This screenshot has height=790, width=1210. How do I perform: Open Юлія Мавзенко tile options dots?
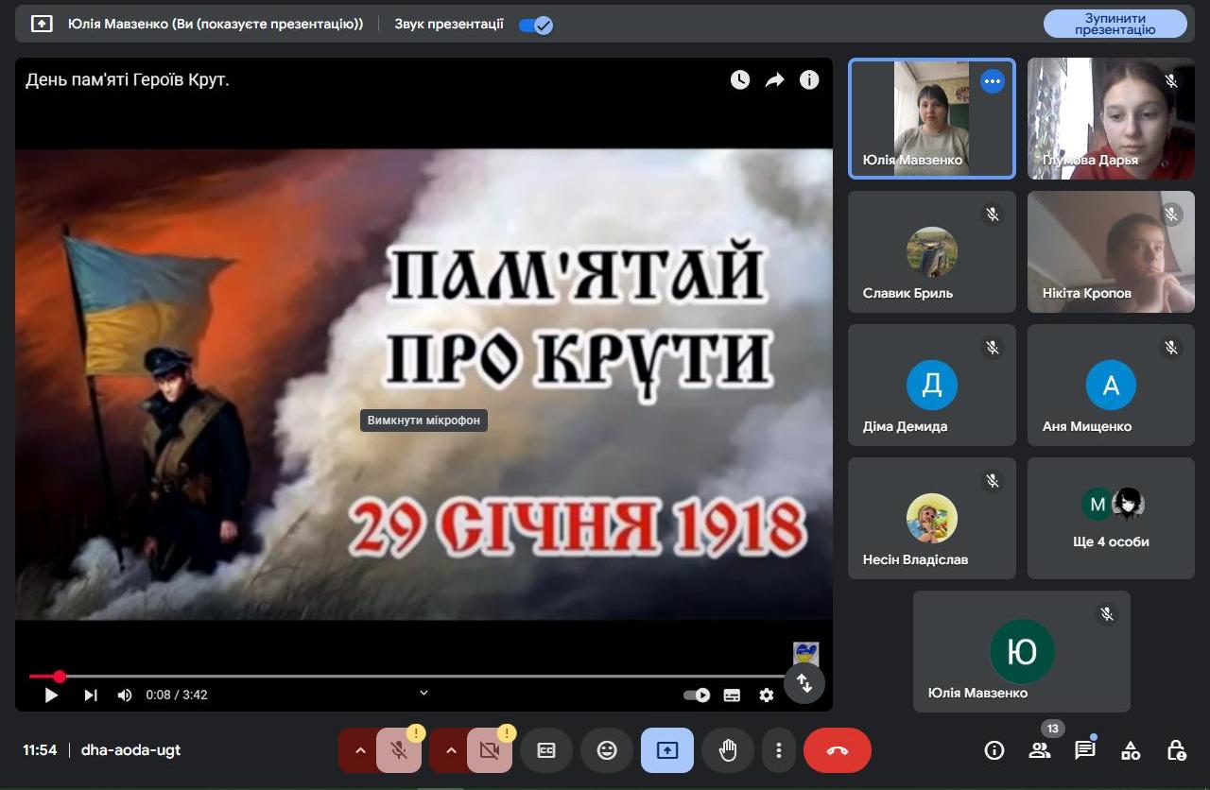(992, 81)
